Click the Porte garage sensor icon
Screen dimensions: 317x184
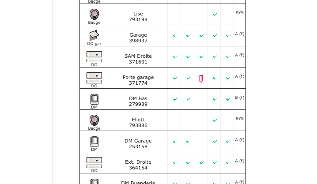point(94,78)
